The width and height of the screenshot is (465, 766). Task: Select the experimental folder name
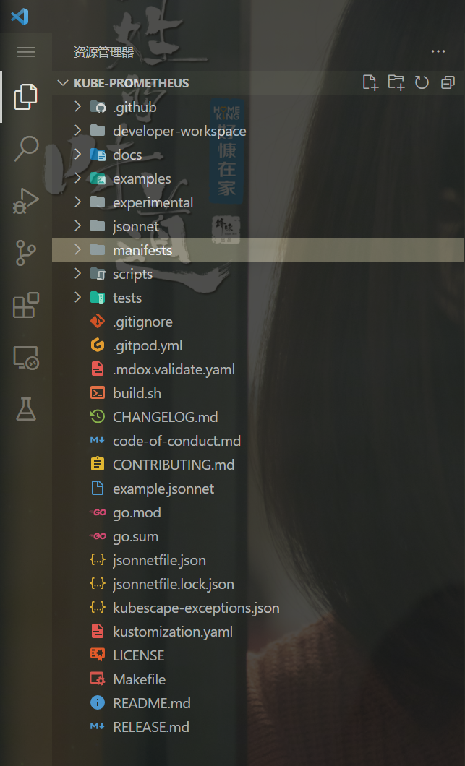tap(153, 203)
